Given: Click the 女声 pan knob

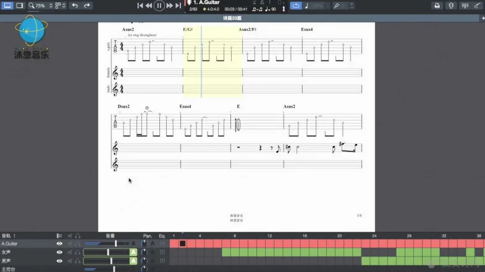Looking at the screenshot, I should 144,252.
